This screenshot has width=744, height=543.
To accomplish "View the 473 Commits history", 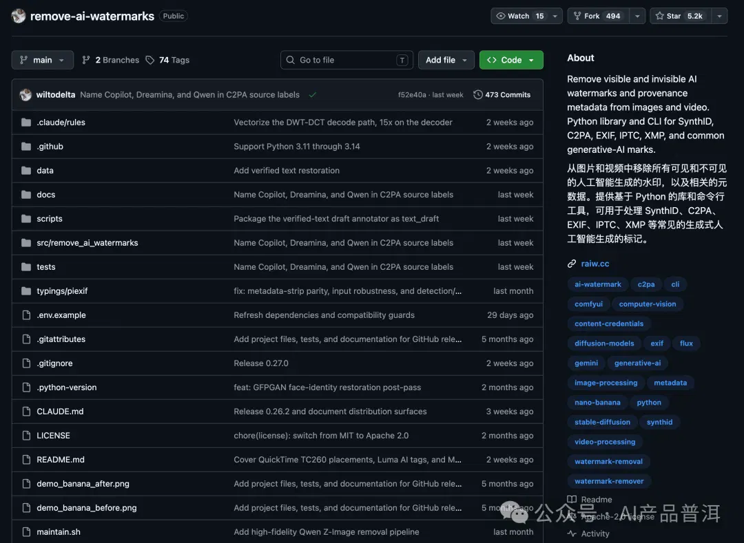I will pyautogui.click(x=502, y=95).
